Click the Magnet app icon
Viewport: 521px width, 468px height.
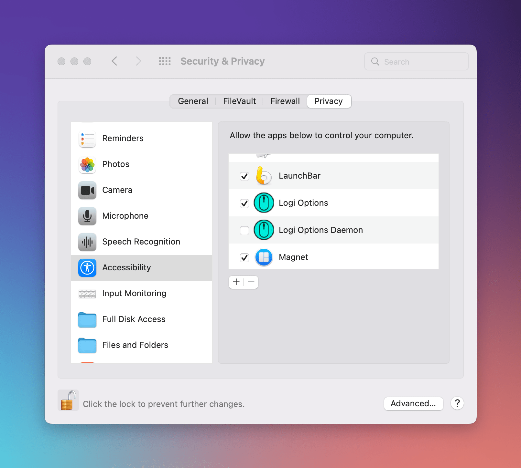[264, 257]
